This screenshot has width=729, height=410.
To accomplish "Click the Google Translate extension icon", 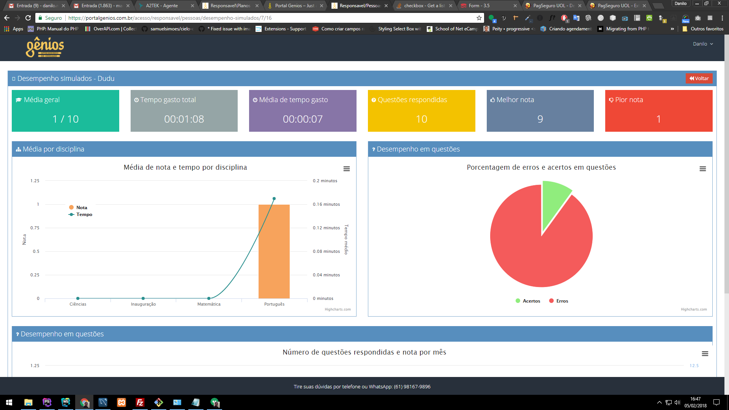I will [576, 18].
